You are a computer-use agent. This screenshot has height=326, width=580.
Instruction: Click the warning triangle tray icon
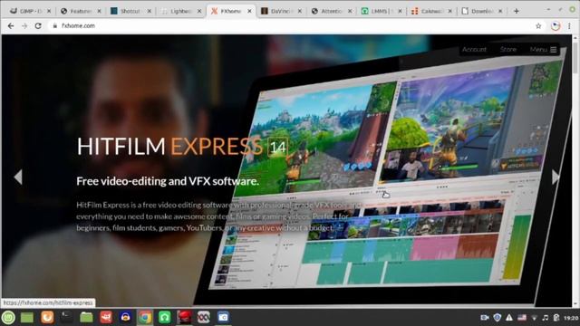[509, 318]
